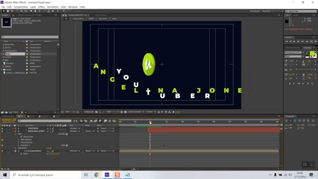Open the Composition menu
This screenshot has height=179, width=318.
(x=21, y=7)
